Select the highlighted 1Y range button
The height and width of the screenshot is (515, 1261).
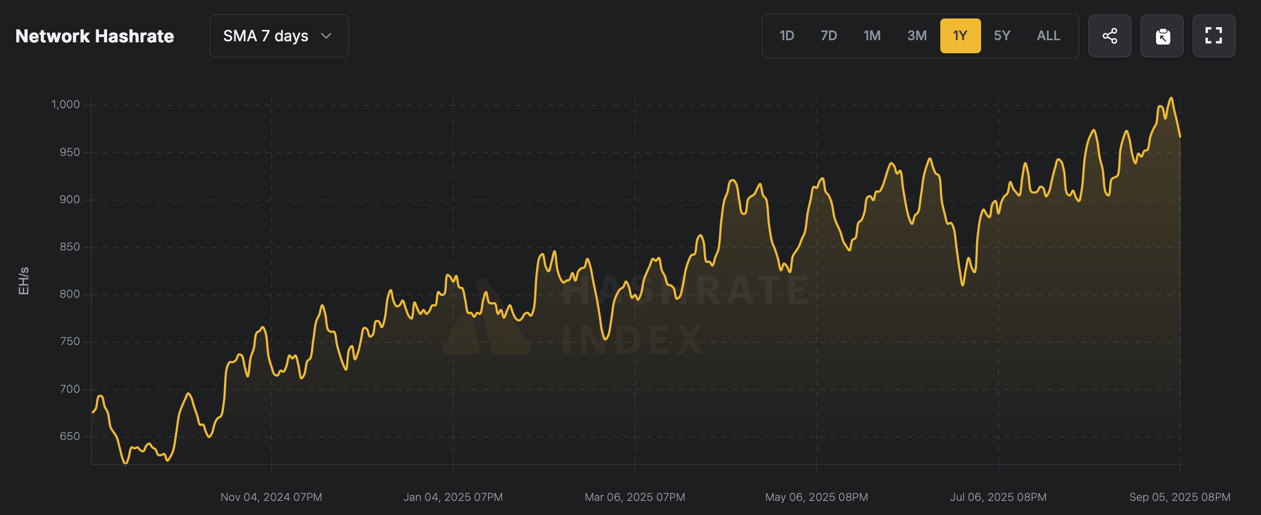pyautogui.click(x=960, y=36)
